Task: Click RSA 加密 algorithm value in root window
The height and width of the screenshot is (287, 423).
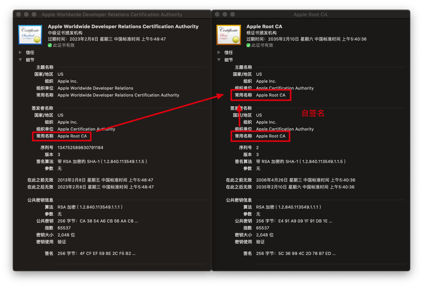Action: pyautogui.click(x=289, y=207)
